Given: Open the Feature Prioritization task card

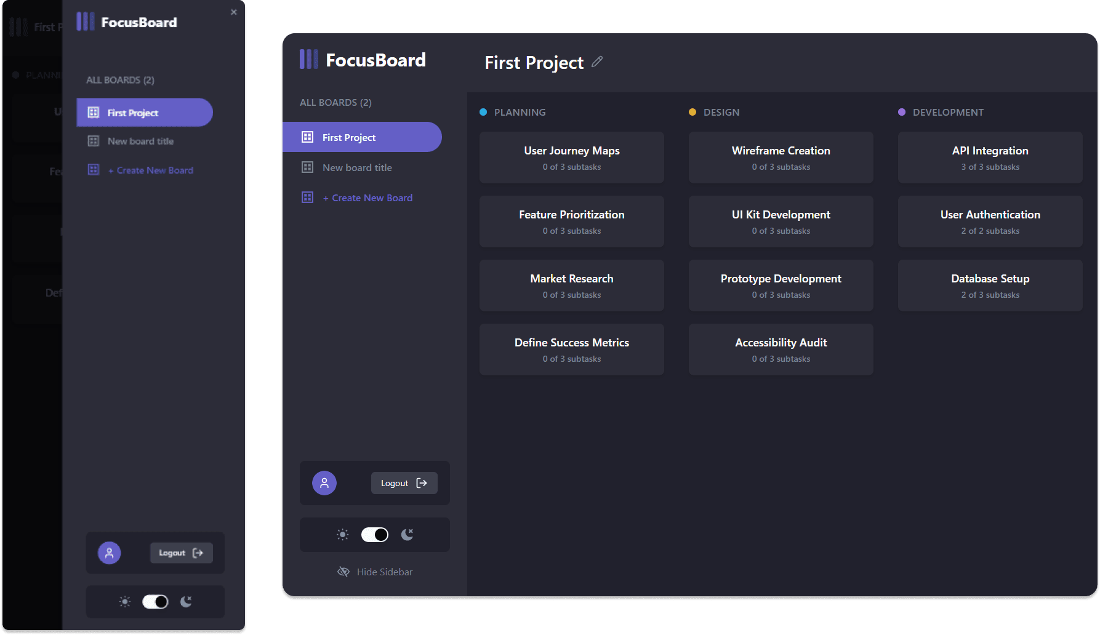Looking at the screenshot, I should coord(572,222).
